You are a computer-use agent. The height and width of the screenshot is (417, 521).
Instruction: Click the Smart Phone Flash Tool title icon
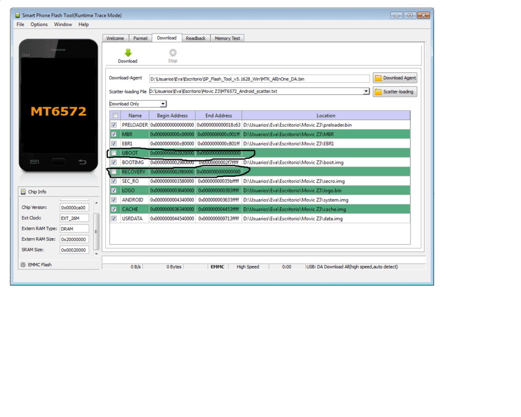(x=17, y=15)
